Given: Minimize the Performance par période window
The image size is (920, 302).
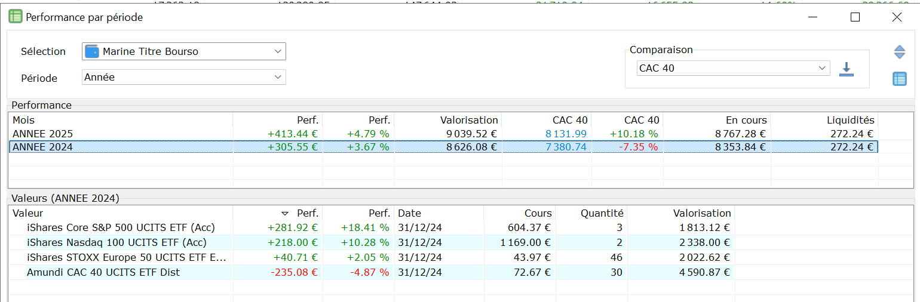Looking at the screenshot, I should click(813, 17).
